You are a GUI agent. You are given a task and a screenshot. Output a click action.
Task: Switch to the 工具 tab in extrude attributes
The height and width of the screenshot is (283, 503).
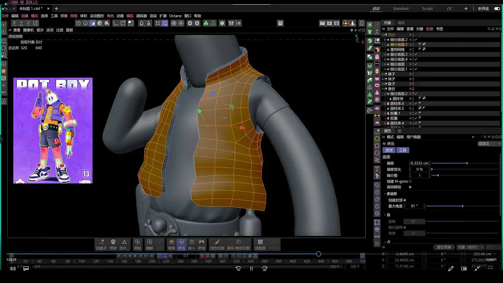[403, 150]
